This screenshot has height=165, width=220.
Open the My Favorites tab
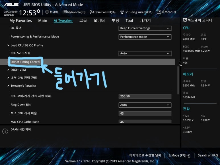pyautogui.click(x=20, y=20)
